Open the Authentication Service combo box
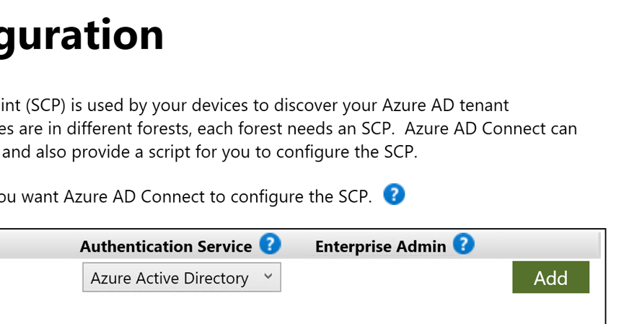Screen dimensions: 629x324 (x=181, y=278)
